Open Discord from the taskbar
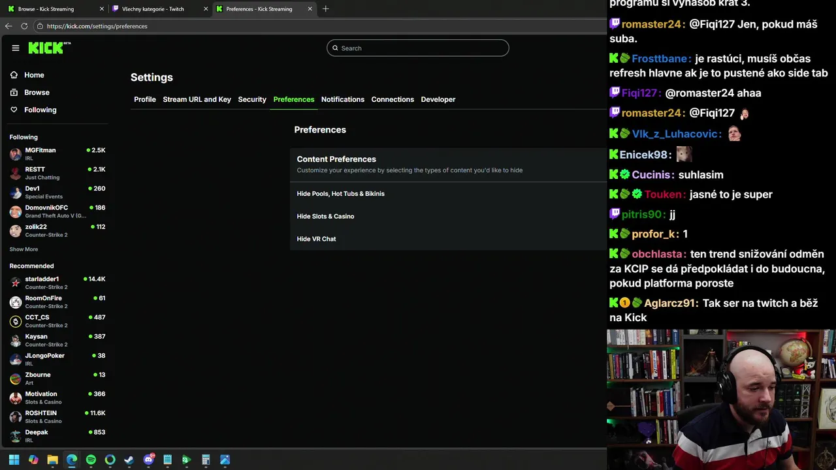 tap(149, 460)
